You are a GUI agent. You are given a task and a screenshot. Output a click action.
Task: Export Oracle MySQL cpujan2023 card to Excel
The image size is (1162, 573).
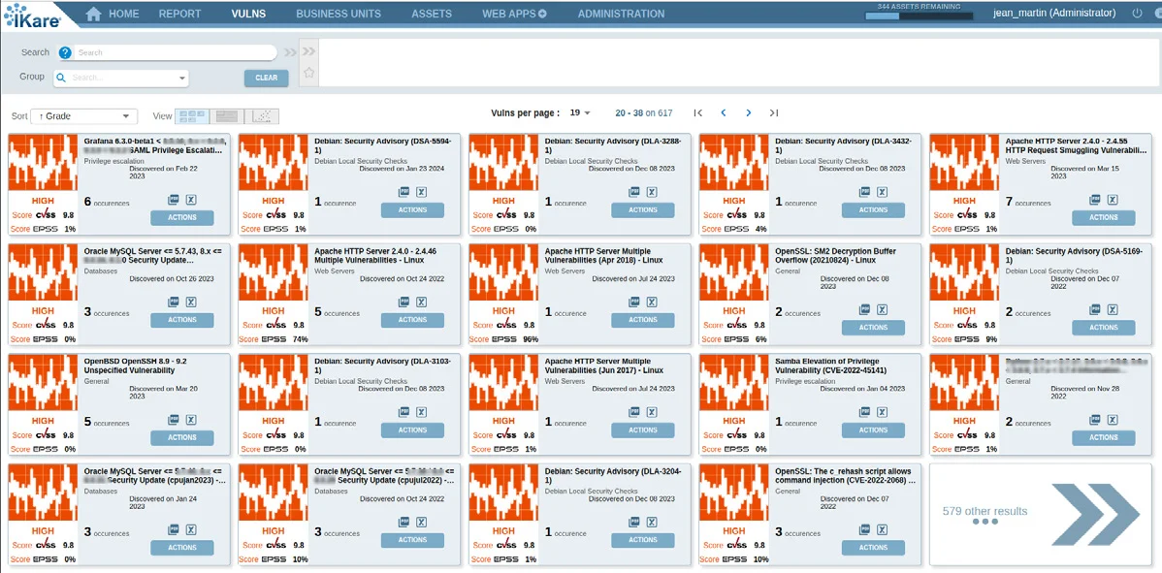tap(190, 530)
